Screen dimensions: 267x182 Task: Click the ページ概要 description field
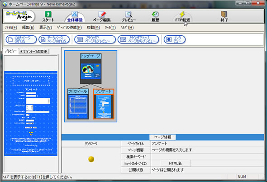pyautogui.click(x=207, y=150)
